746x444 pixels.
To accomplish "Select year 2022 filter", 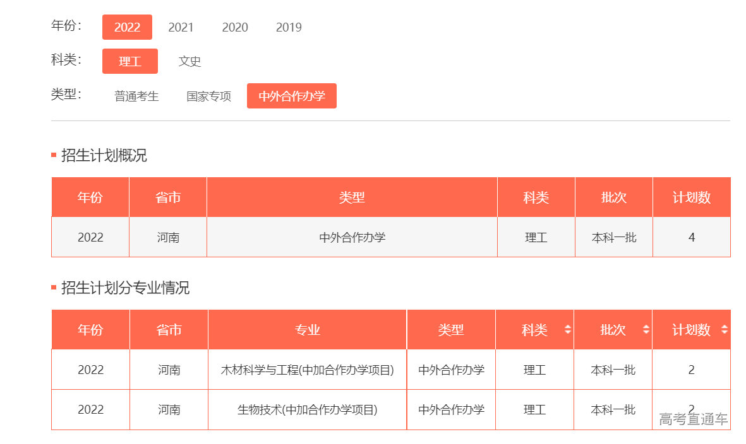I will (127, 27).
